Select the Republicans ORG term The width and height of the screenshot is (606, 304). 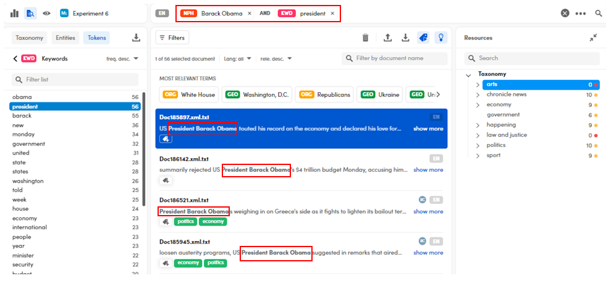[x=324, y=95]
